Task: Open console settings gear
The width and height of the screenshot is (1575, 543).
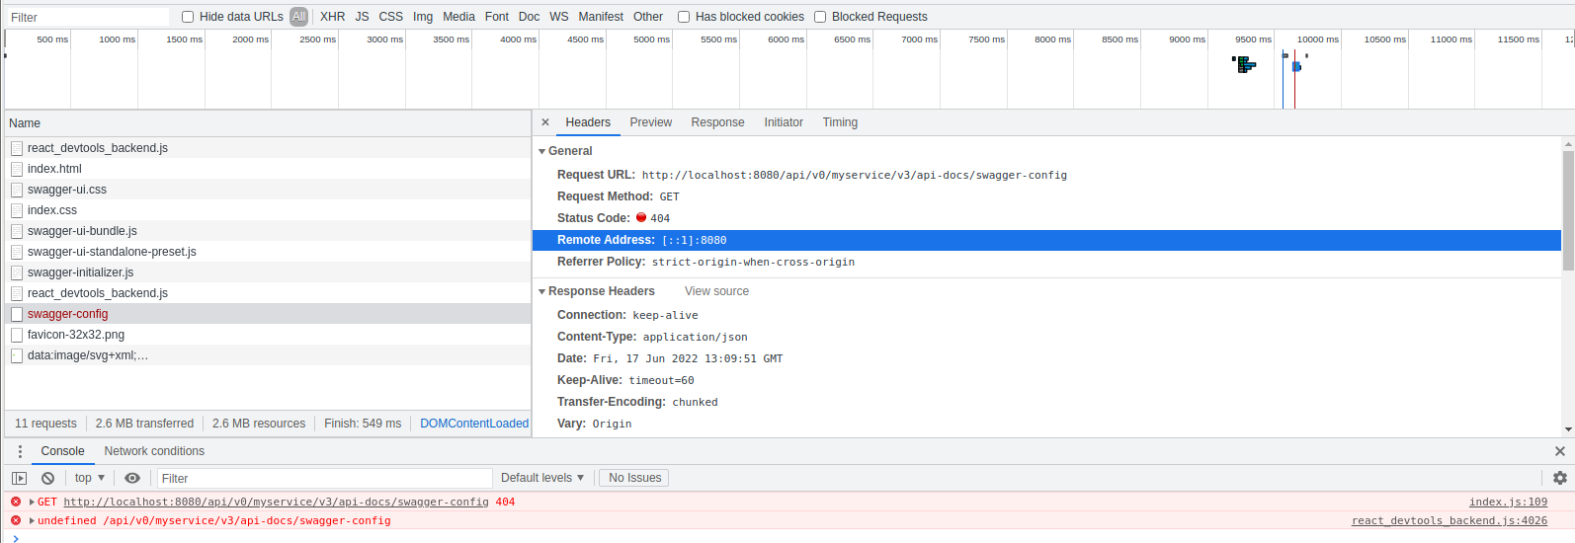Action: (1559, 478)
